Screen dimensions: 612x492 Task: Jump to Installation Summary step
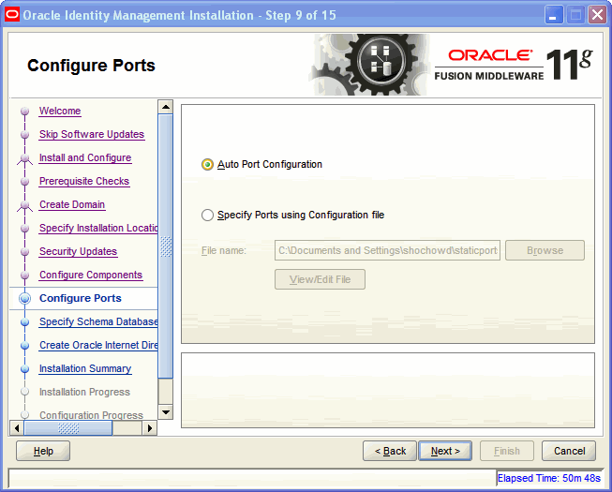(85, 368)
